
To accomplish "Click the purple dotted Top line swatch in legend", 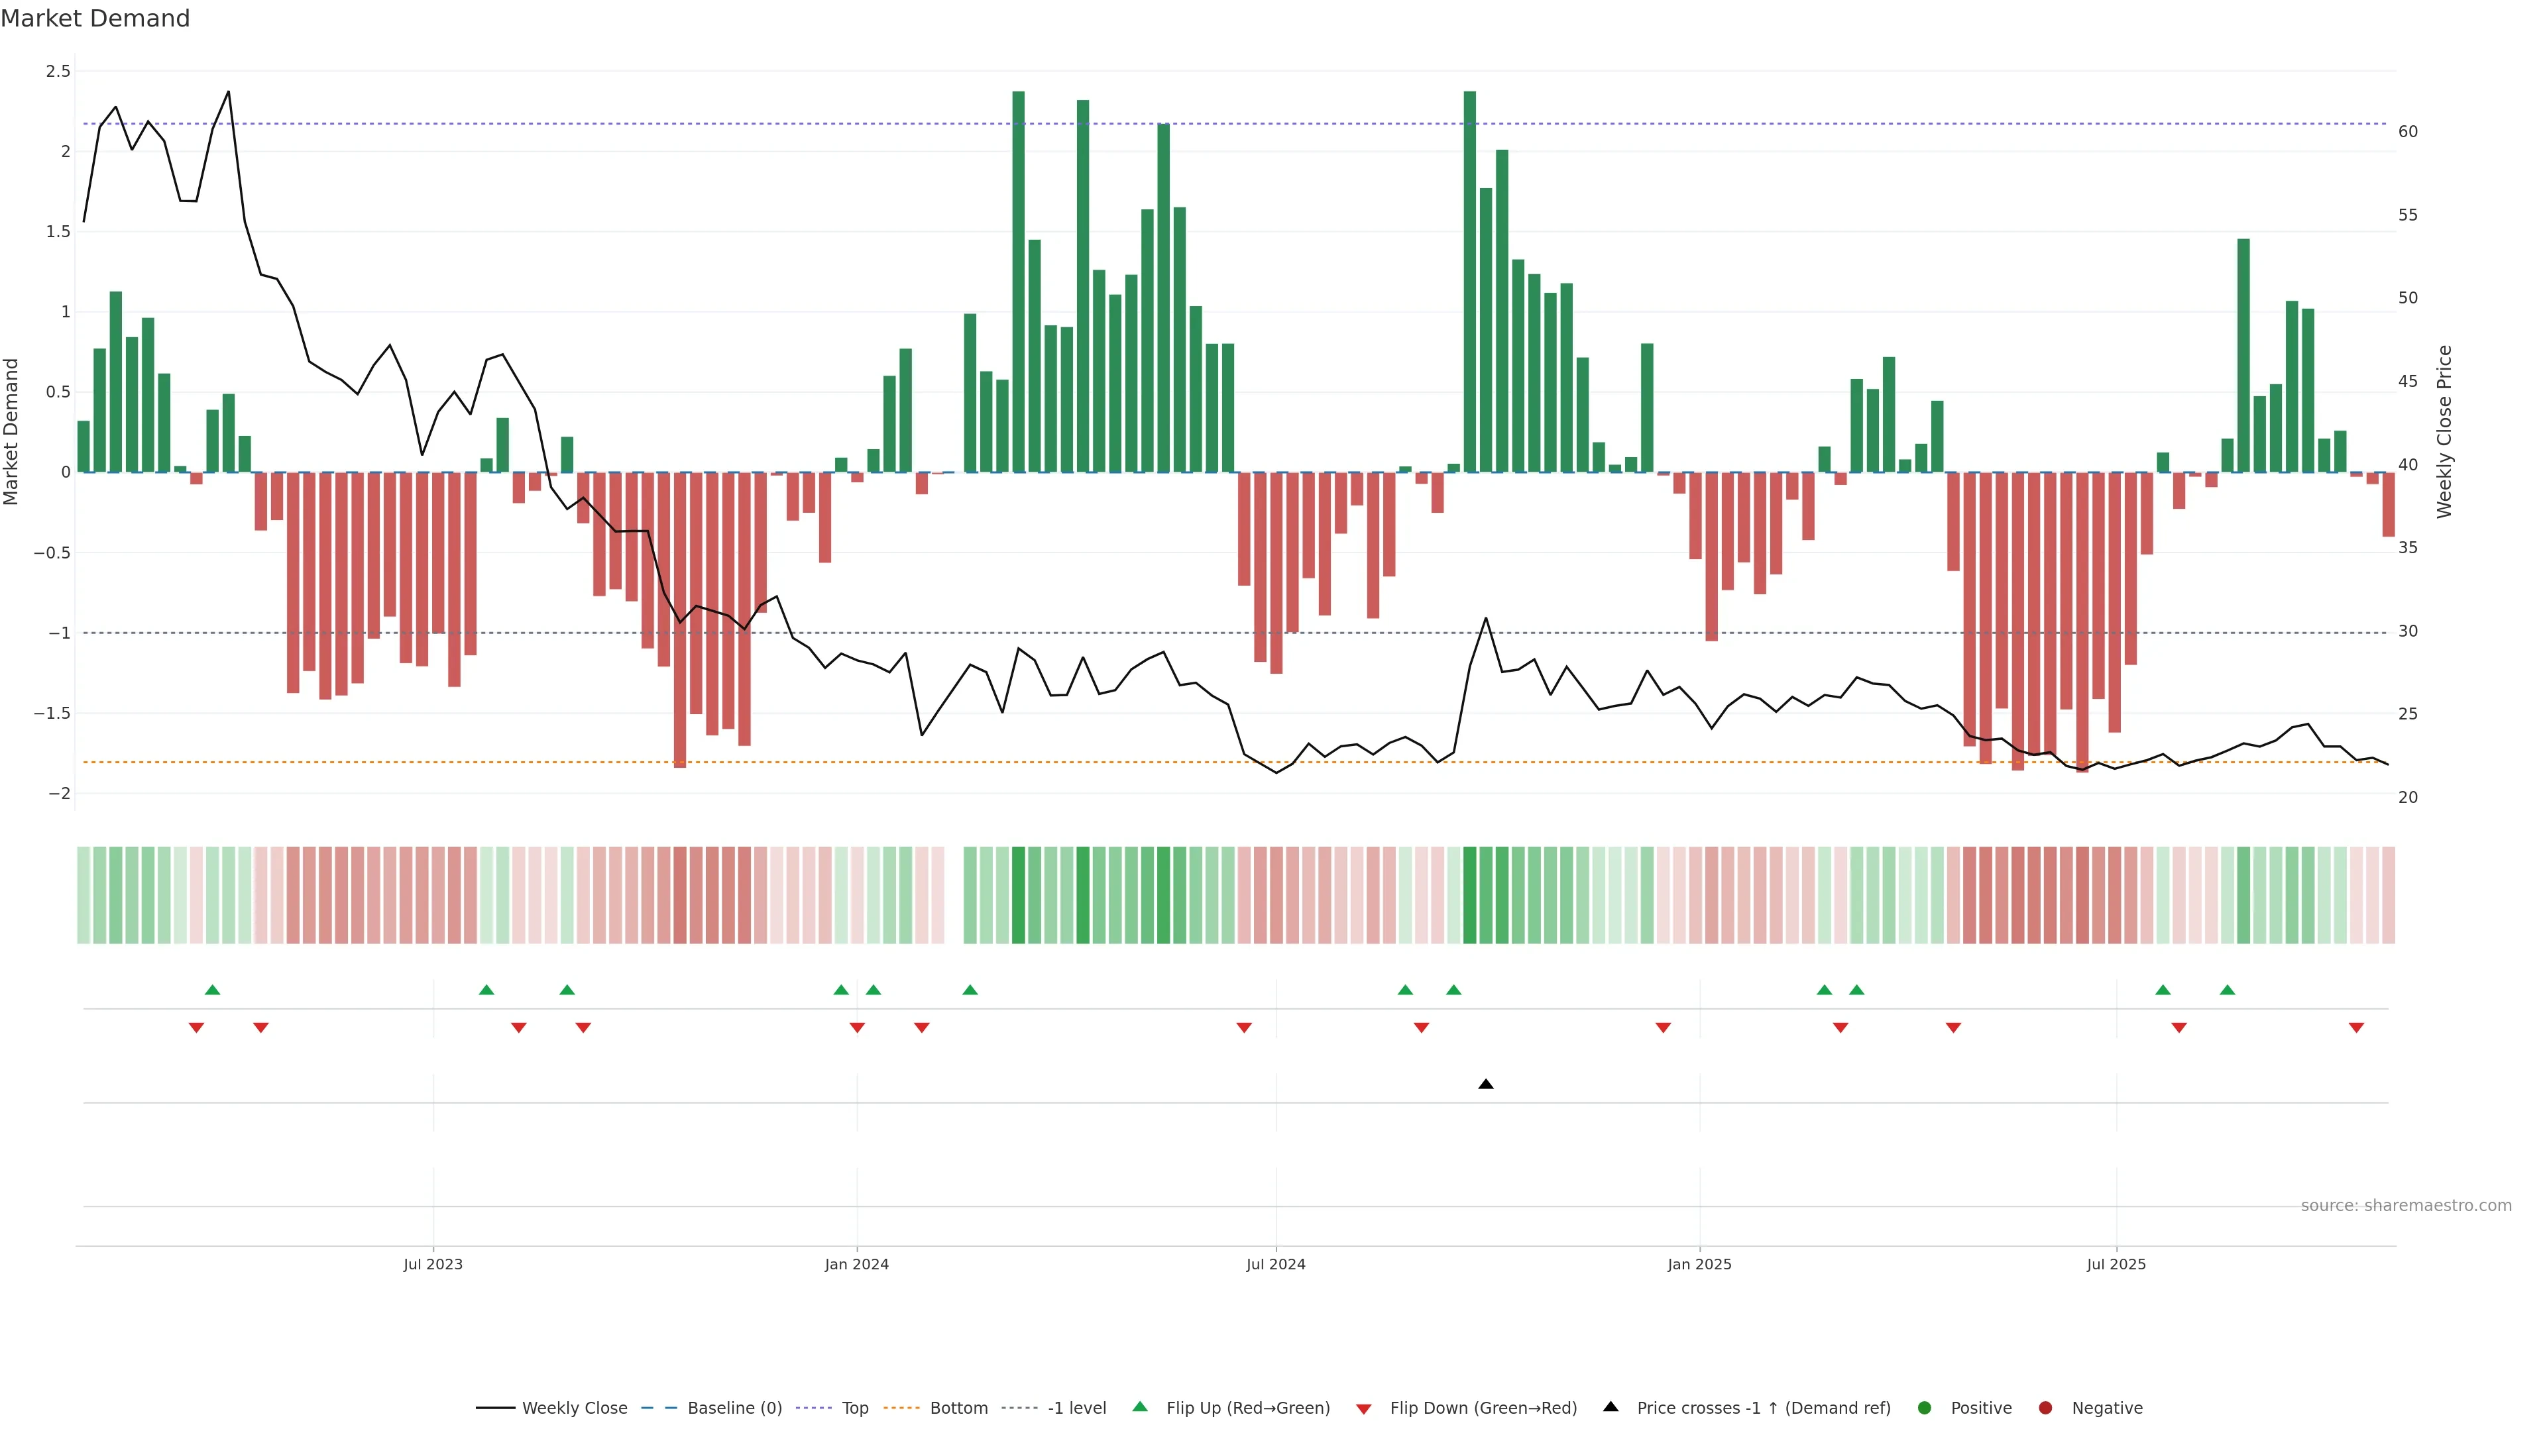I will (813, 1408).
